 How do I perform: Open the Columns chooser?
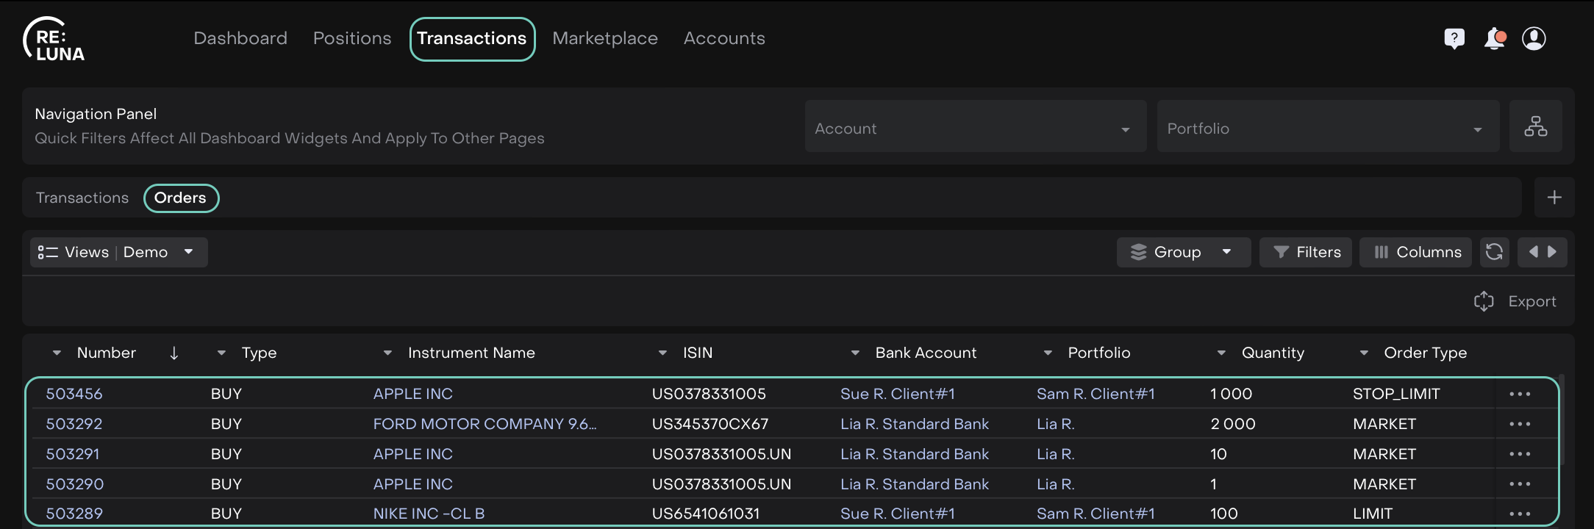coord(1416,252)
